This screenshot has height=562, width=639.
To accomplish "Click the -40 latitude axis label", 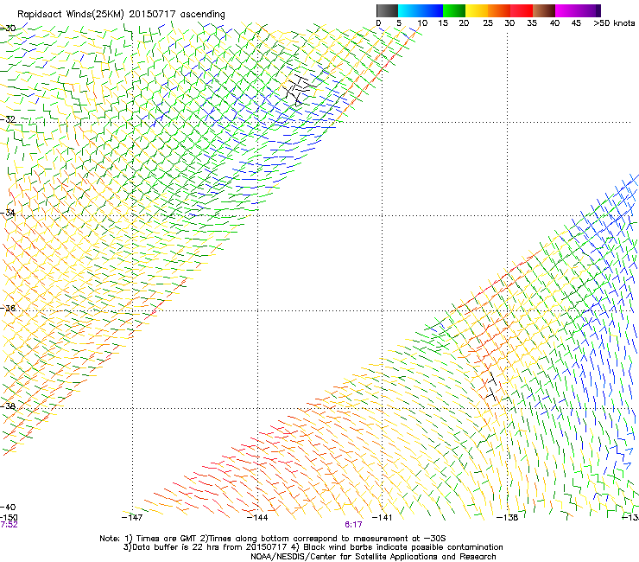I will click(x=8, y=507).
